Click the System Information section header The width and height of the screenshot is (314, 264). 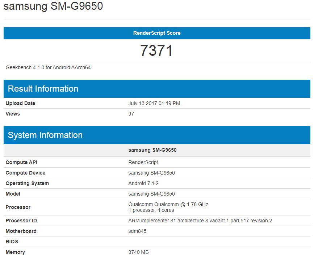[x=157, y=135]
